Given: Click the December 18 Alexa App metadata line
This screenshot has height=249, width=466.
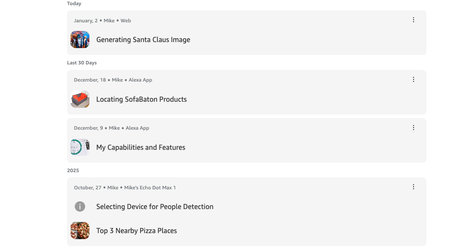Looking at the screenshot, I should [x=113, y=80].
